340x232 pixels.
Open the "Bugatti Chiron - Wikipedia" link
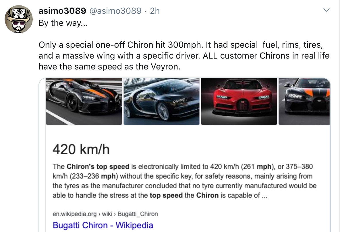(103, 225)
